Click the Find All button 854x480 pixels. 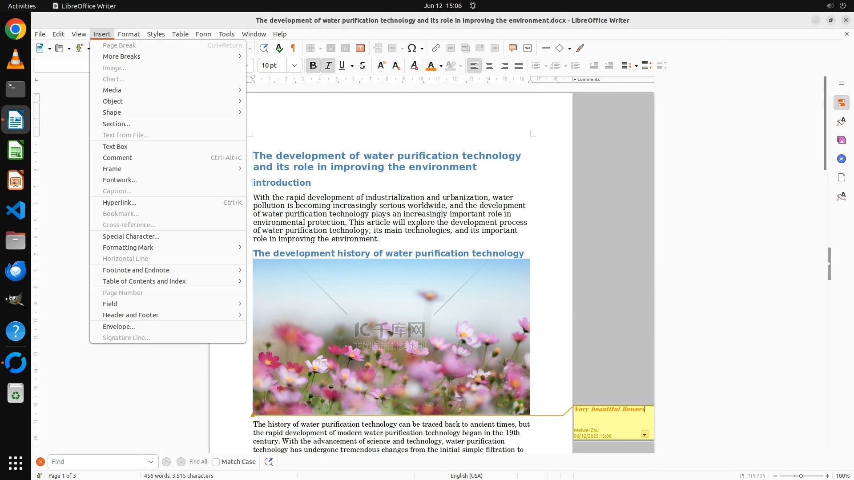[x=198, y=462]
